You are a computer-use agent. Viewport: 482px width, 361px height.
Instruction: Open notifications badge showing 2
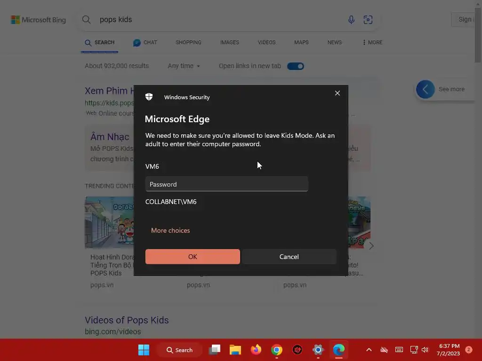468,350
